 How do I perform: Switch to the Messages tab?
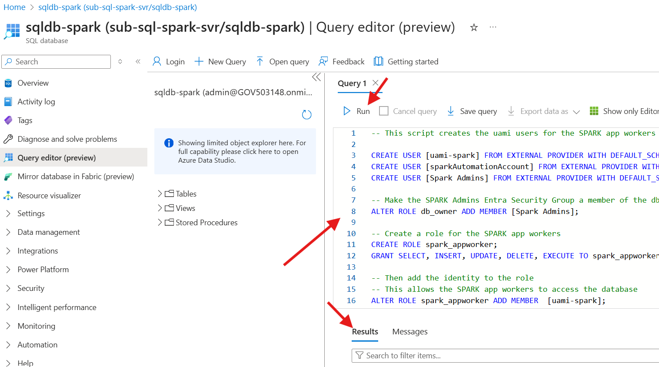[x=409, y=331]
